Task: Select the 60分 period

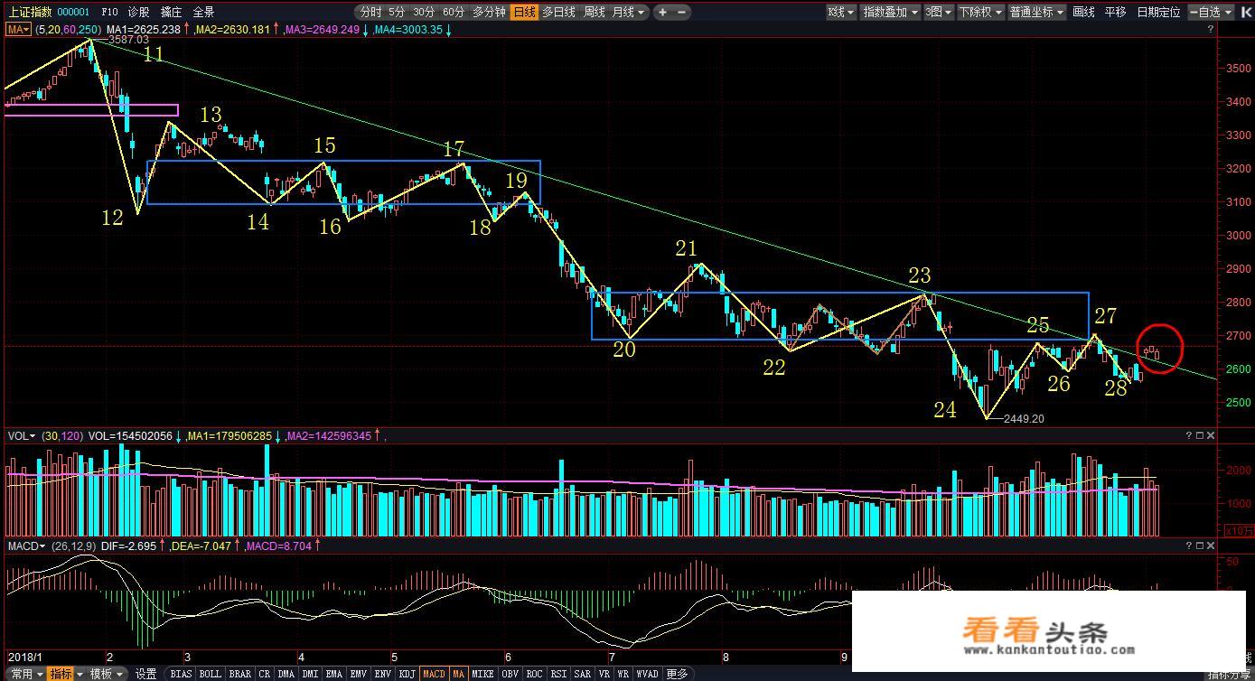Action: (x=454, y=13)
